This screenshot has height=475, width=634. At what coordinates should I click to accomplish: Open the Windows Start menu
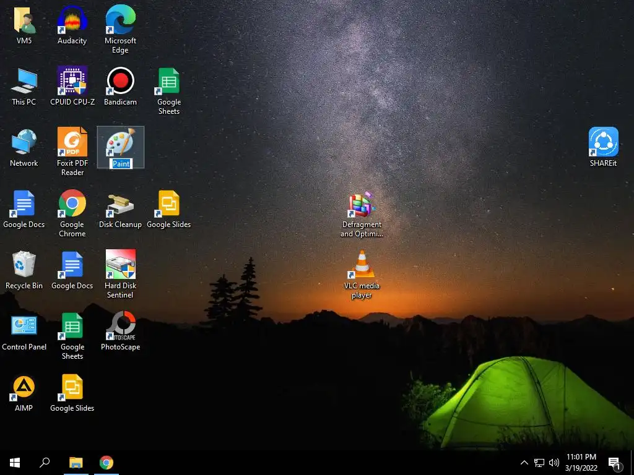(x=15, y=463)
